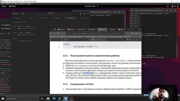Click the Windows Start button

pyautogui.click(x=3, y=98)
